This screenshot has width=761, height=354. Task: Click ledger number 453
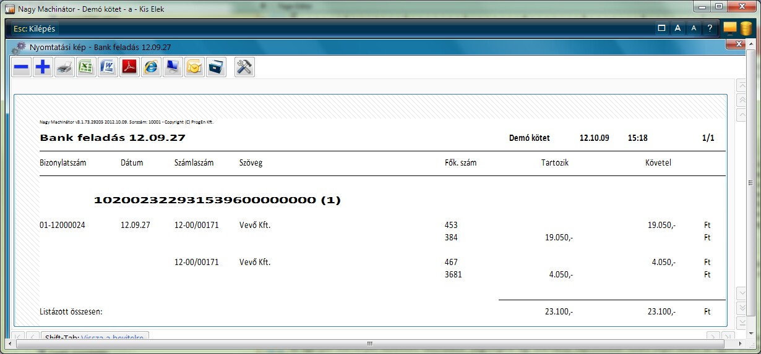click(451, 225)
